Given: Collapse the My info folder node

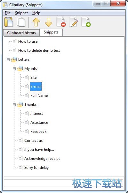Looking at the screenshot, I should (x=14, y=69).
